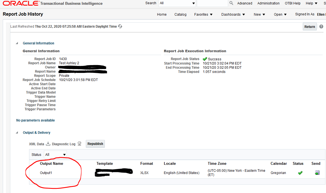The width and height of the screenshot is (326, 193).
Task: Open the search scope All dropdown
Action: pos(193,3)
